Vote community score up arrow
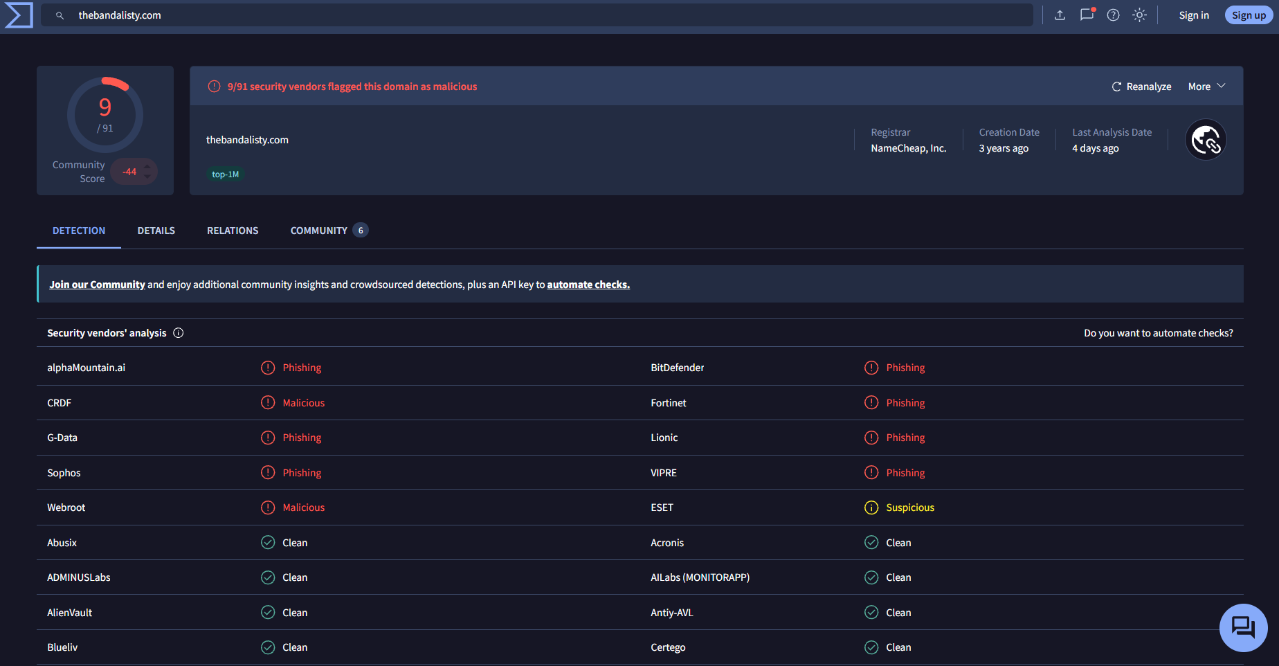This screenshot has height=666, width=1279. click(147, 166)
